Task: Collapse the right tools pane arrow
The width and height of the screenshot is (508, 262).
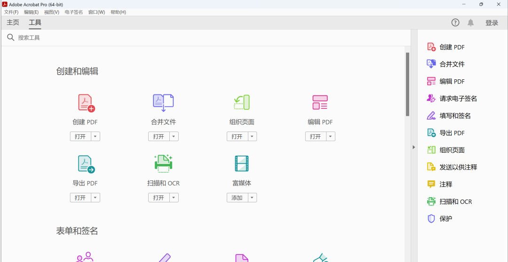Action: click(414, 147)
